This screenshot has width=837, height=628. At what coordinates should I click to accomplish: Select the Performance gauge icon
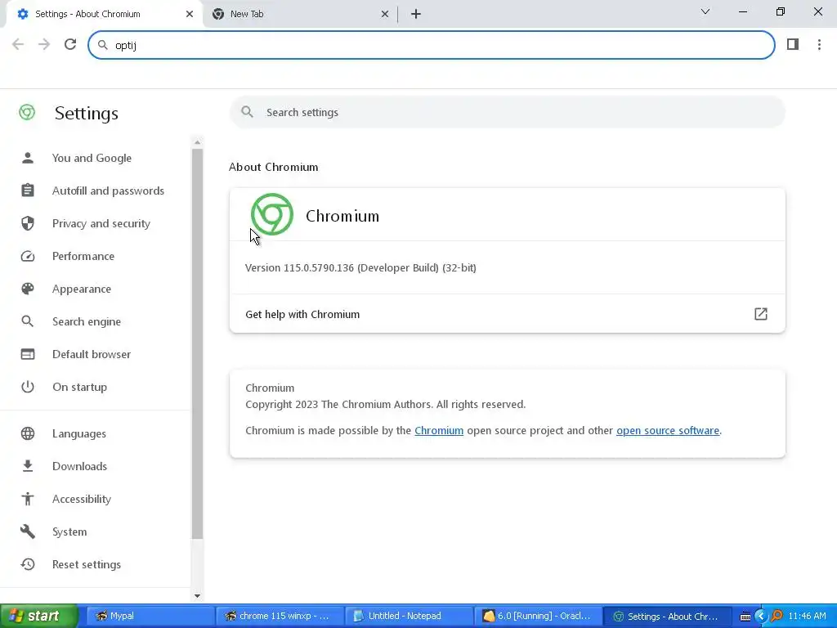tap(27, 256)
